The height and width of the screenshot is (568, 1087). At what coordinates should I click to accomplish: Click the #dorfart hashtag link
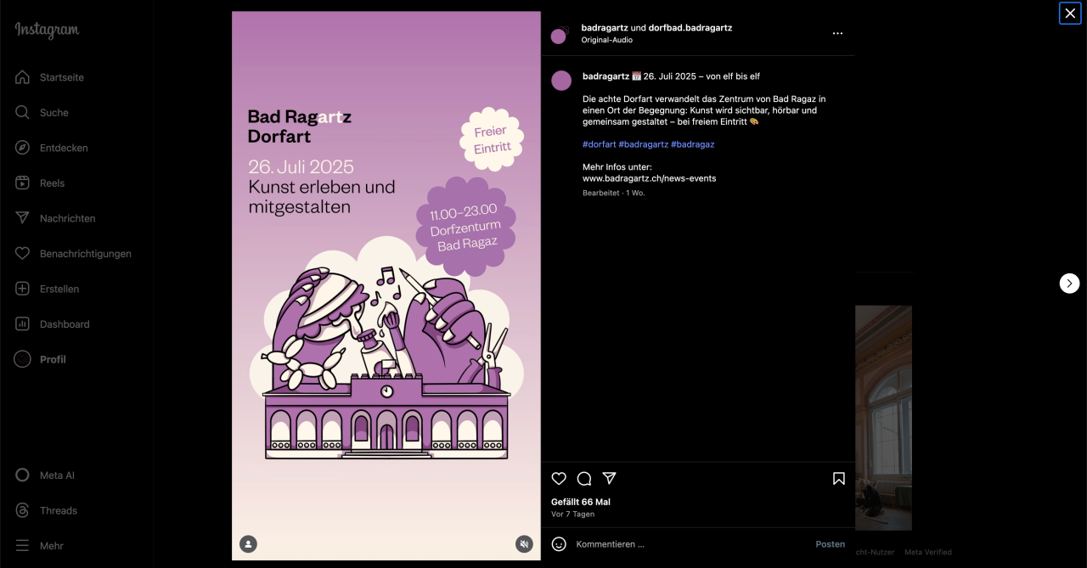(600, 144)
